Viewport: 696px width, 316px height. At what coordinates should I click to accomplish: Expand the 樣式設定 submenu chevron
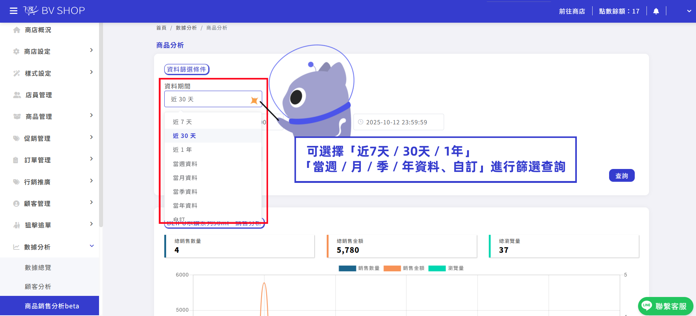91,72
